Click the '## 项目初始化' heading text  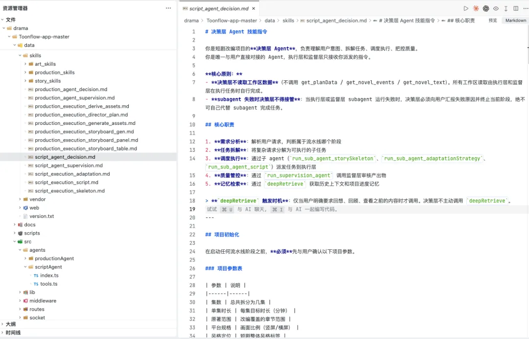pos(222,235)
